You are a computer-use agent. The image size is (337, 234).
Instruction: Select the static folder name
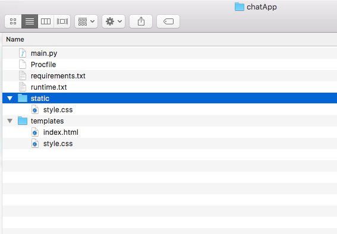[40, 99]
